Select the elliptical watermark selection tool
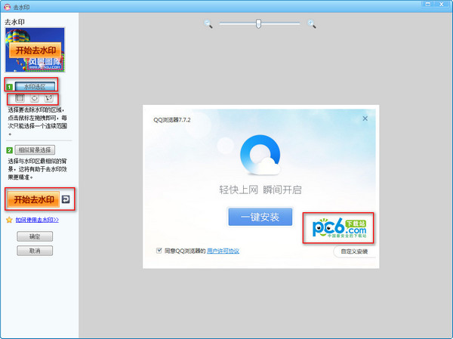The height and width of the screenshot is (339, 453). point(34,99)
